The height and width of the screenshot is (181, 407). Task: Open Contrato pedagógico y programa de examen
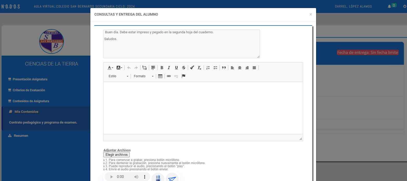[x=43, y=122]
